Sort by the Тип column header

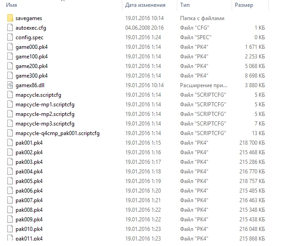click(185, 5)
